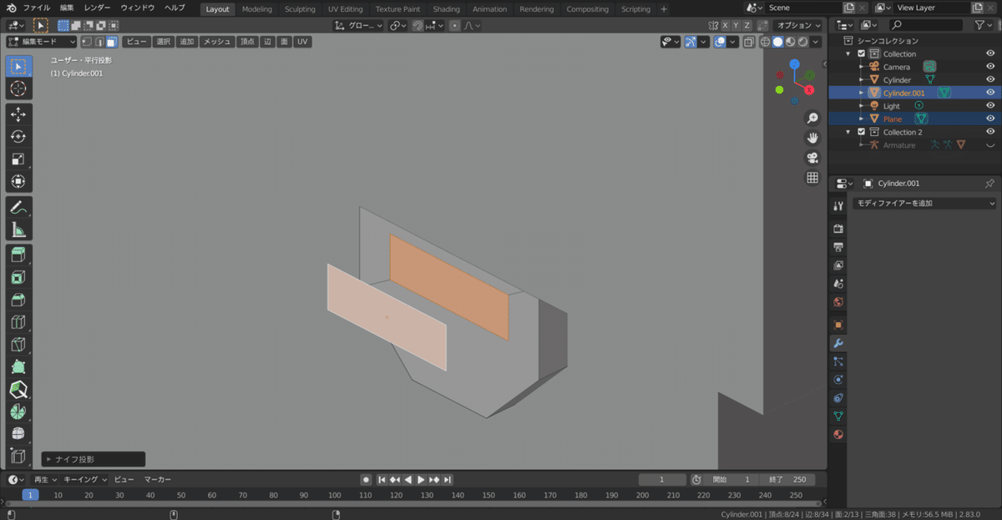Image resolution: width=1002 pixels, height=520 pixels.
Task: Open the レンダー menu
Action: tap(97, 8)
